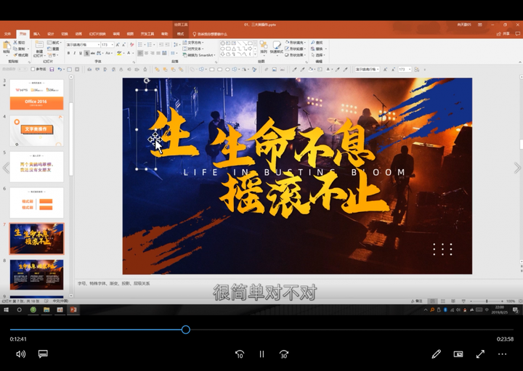
Task: Toggle text shadow (S) formatting
Action: pyautogui.click(x=86, y=53)
